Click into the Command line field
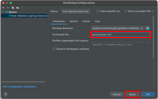 (120, 34)
